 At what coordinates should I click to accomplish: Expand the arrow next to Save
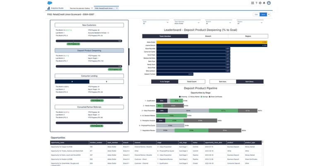coord(269,14)
